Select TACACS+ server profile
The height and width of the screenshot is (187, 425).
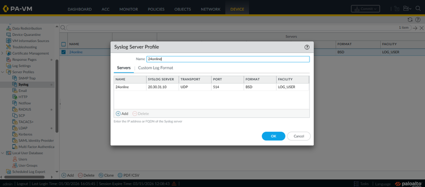(x=26, y=121)
